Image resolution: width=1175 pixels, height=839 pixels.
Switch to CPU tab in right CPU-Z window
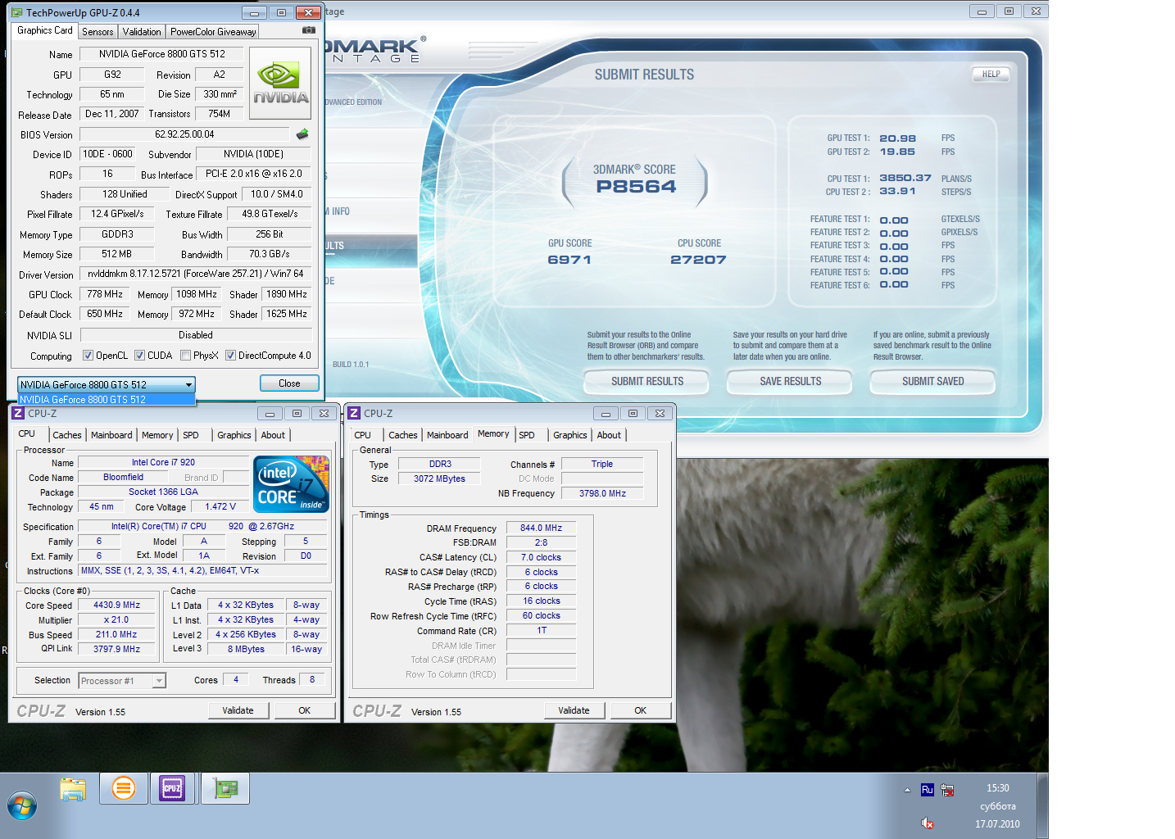pyautogui.click(x=363, y=435)
